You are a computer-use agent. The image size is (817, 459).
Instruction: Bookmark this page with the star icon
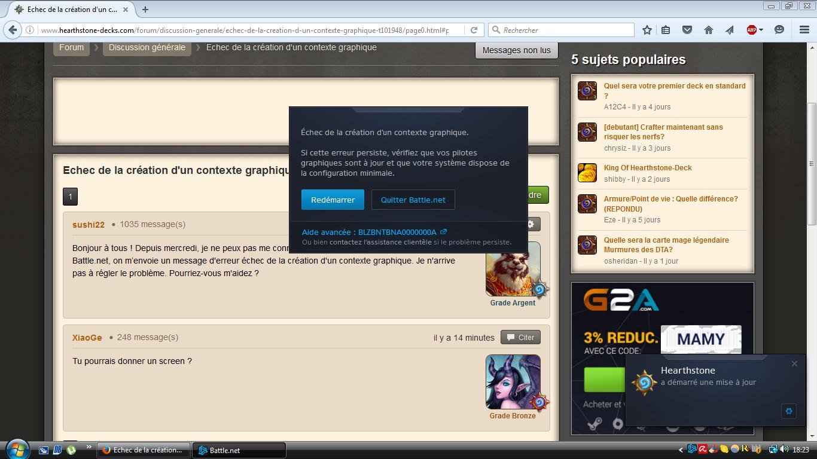(647, 30)
